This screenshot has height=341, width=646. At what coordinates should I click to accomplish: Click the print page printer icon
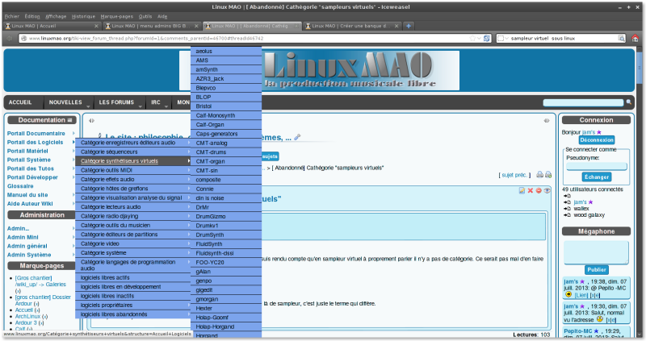point(539,175)
